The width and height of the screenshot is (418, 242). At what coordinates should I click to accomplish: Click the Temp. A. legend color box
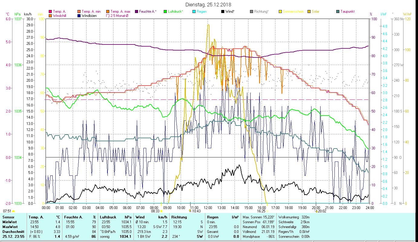pos(51,12)
